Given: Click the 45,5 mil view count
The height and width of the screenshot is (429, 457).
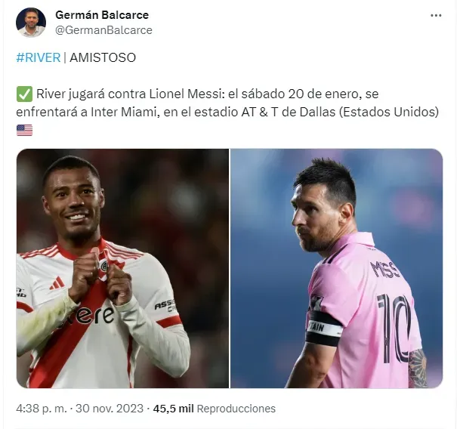Looking at the screenshot, I should coord(173,409).
